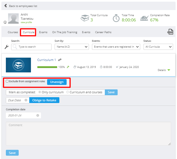
Task: Click the Curriculum 1 thumbnail image
Action: point(18,65)
